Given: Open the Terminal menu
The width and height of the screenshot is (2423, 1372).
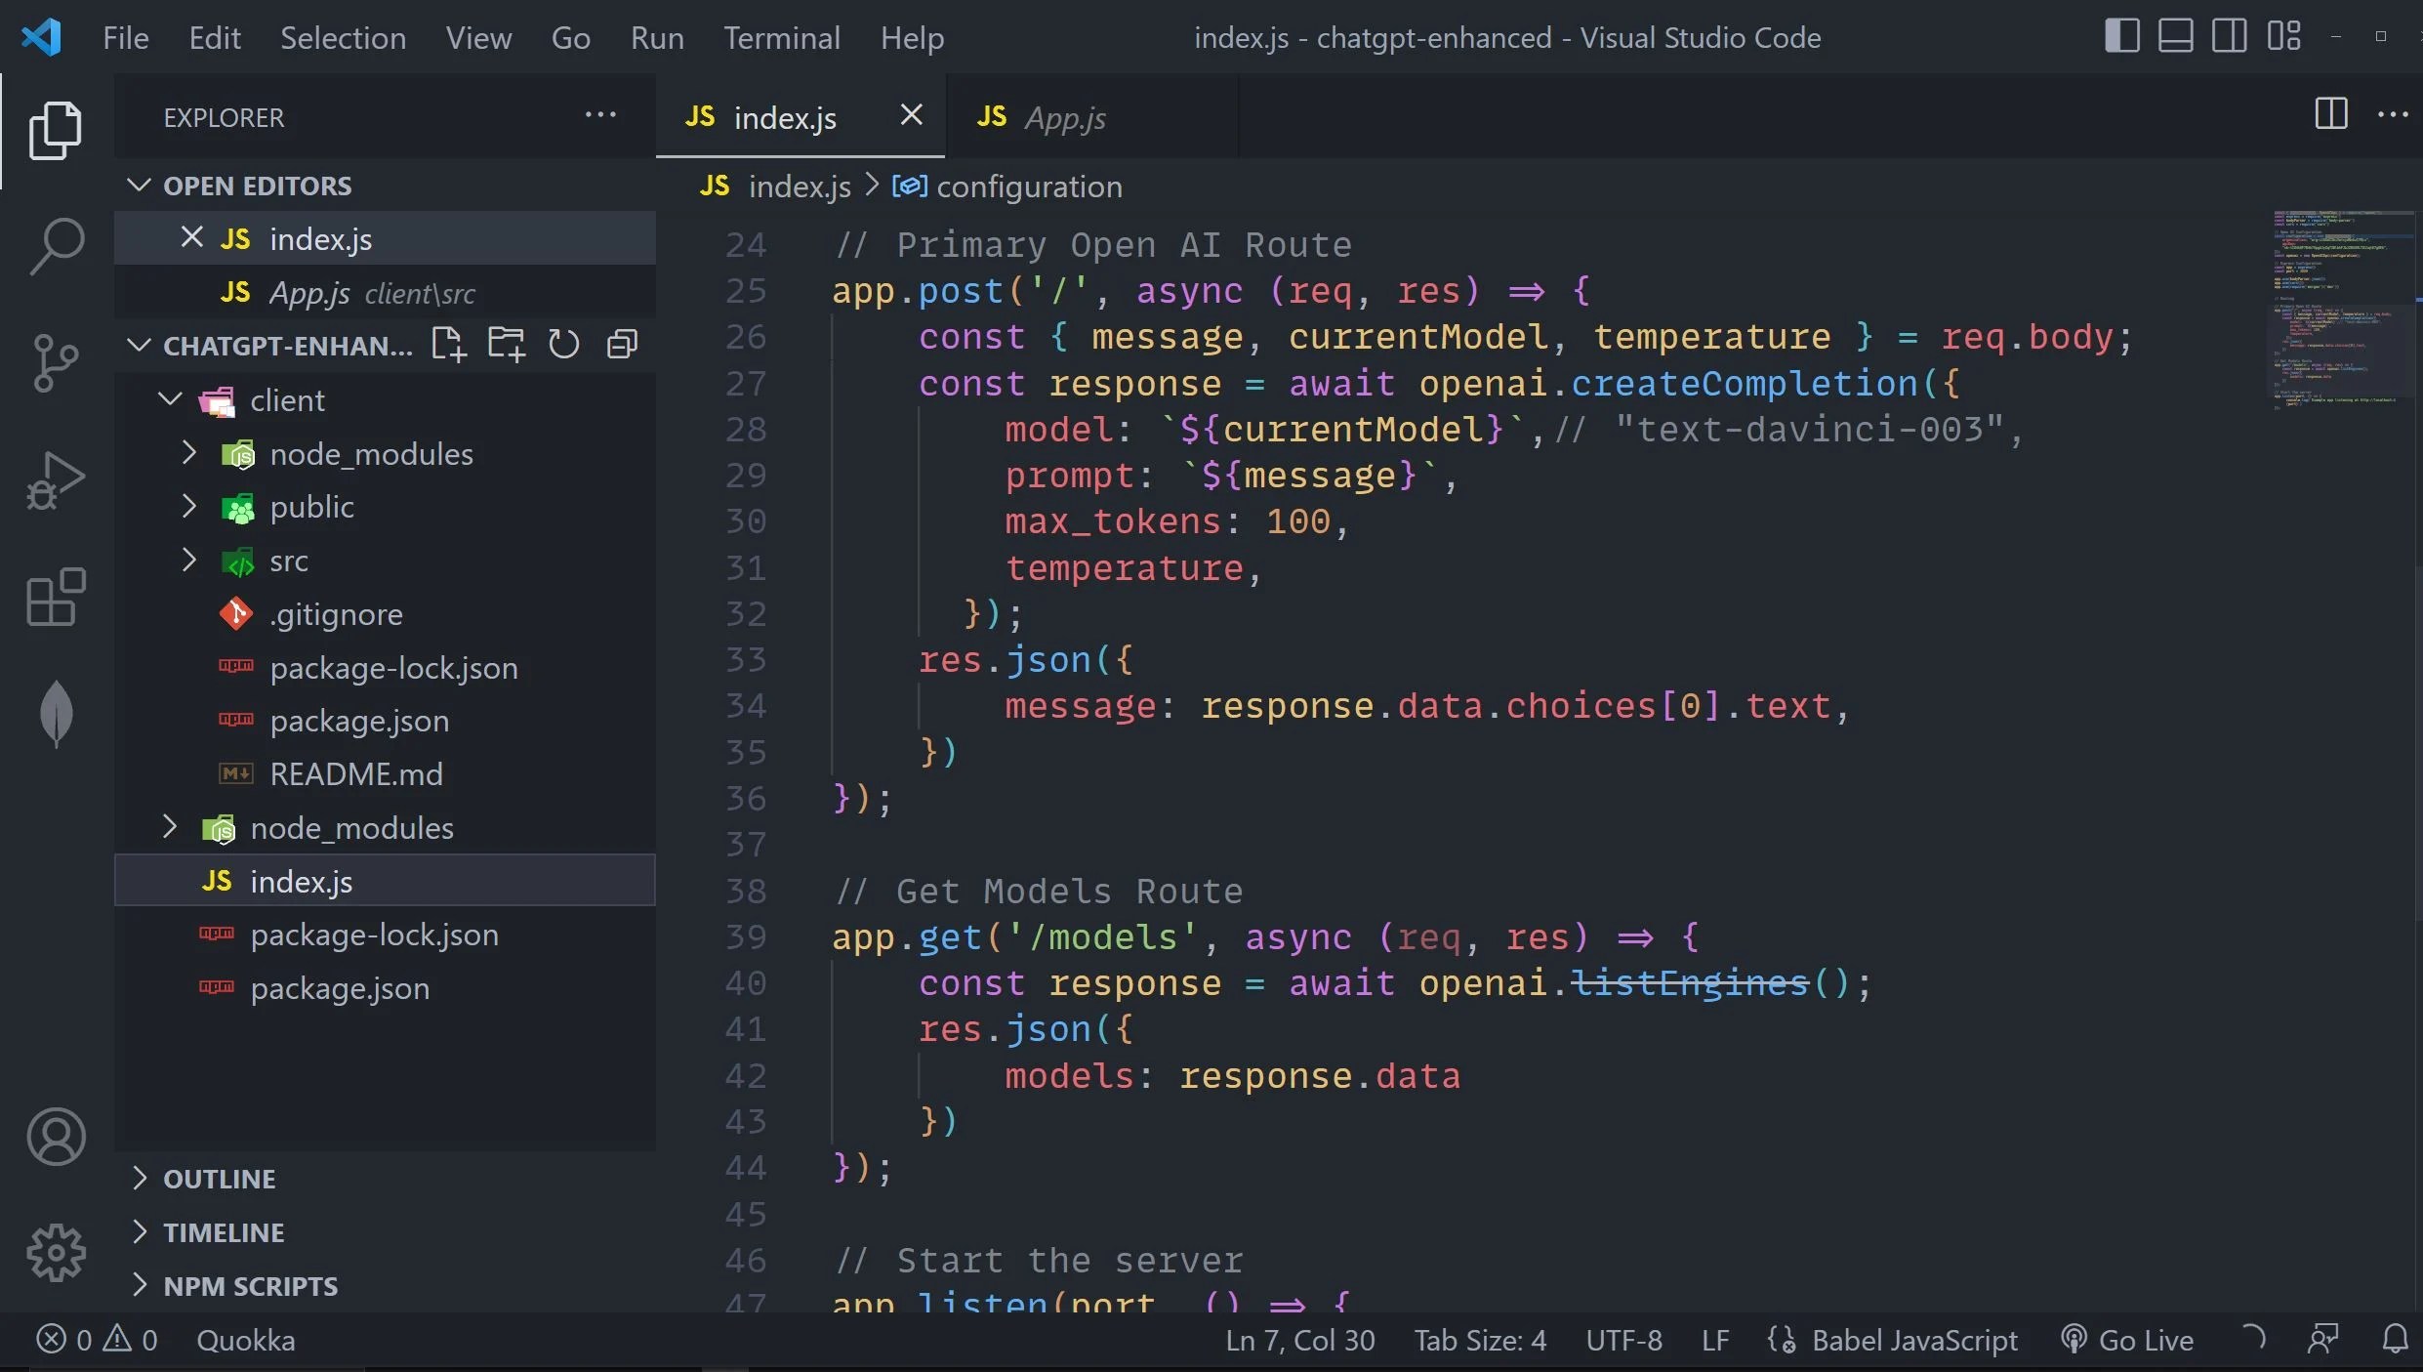Looking at the screenshot, I should tap(781, 37).
